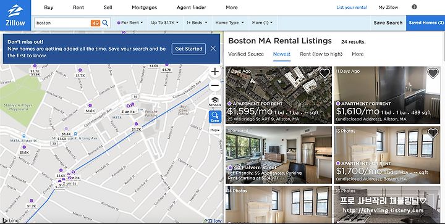The width and height of the screenshot is (445, 224).
Task: Click the 3 units map marker
Action: pos(129,111)
